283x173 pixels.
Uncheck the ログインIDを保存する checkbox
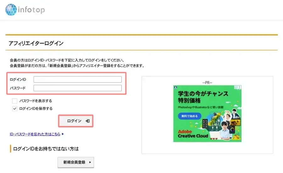click(14, 109)
